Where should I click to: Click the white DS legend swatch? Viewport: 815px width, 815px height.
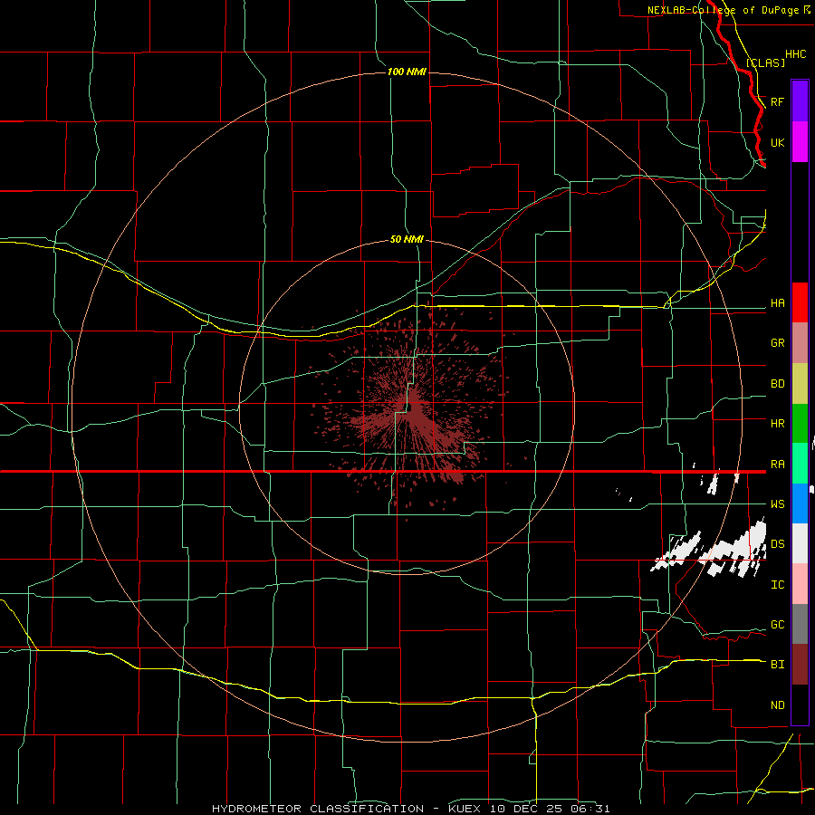coord(800,543)
